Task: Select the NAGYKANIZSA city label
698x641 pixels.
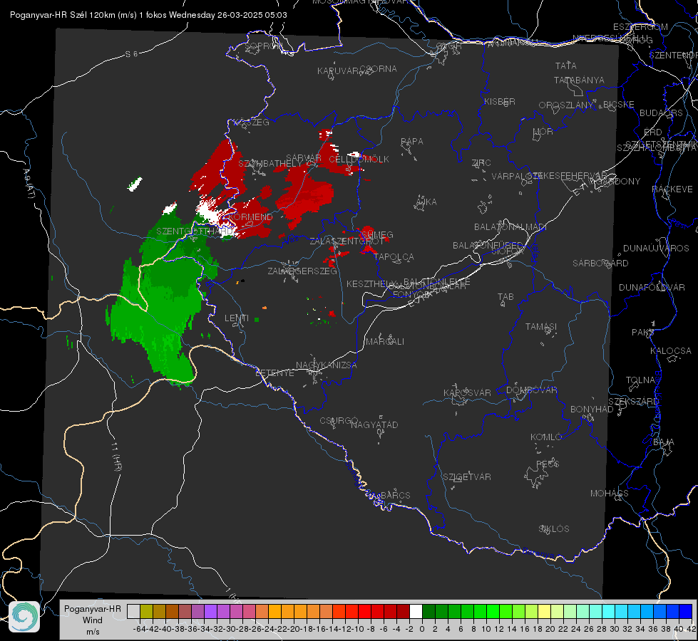Action: [327, 365]
